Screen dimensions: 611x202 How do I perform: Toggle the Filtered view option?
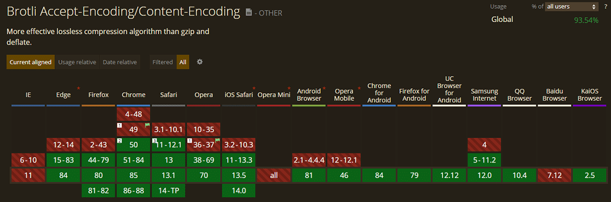163,62
